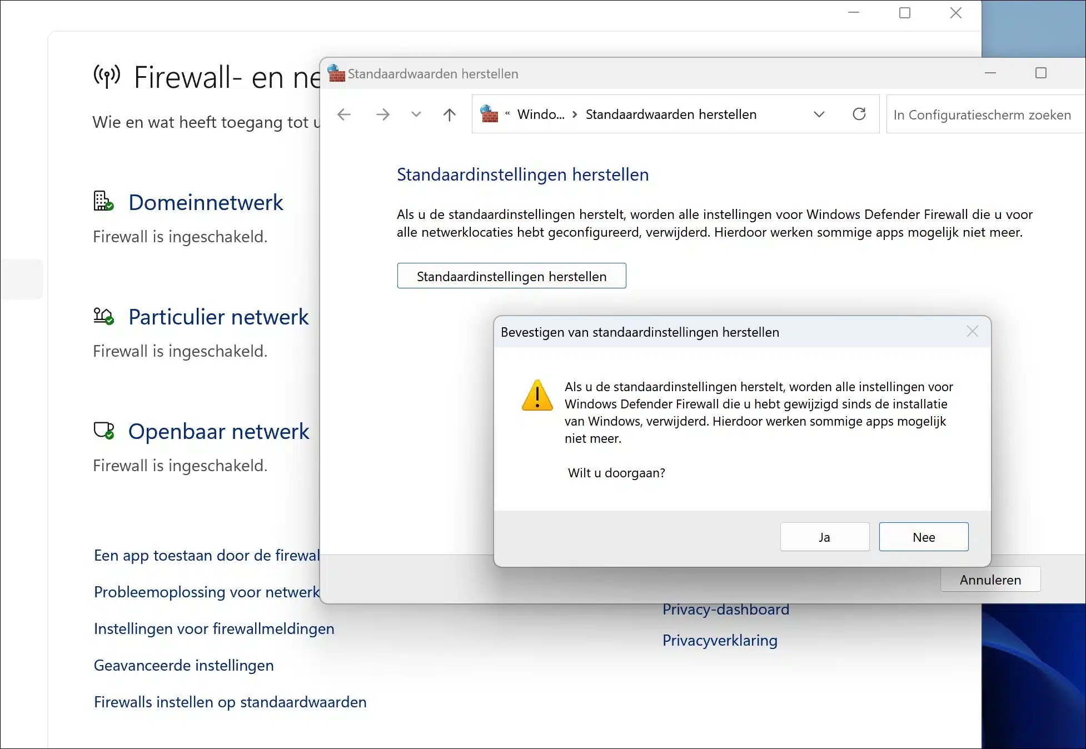Open Een app toestaan door de firewall
This screenshot has width=1086, height=749.
(x=207, y=555)
